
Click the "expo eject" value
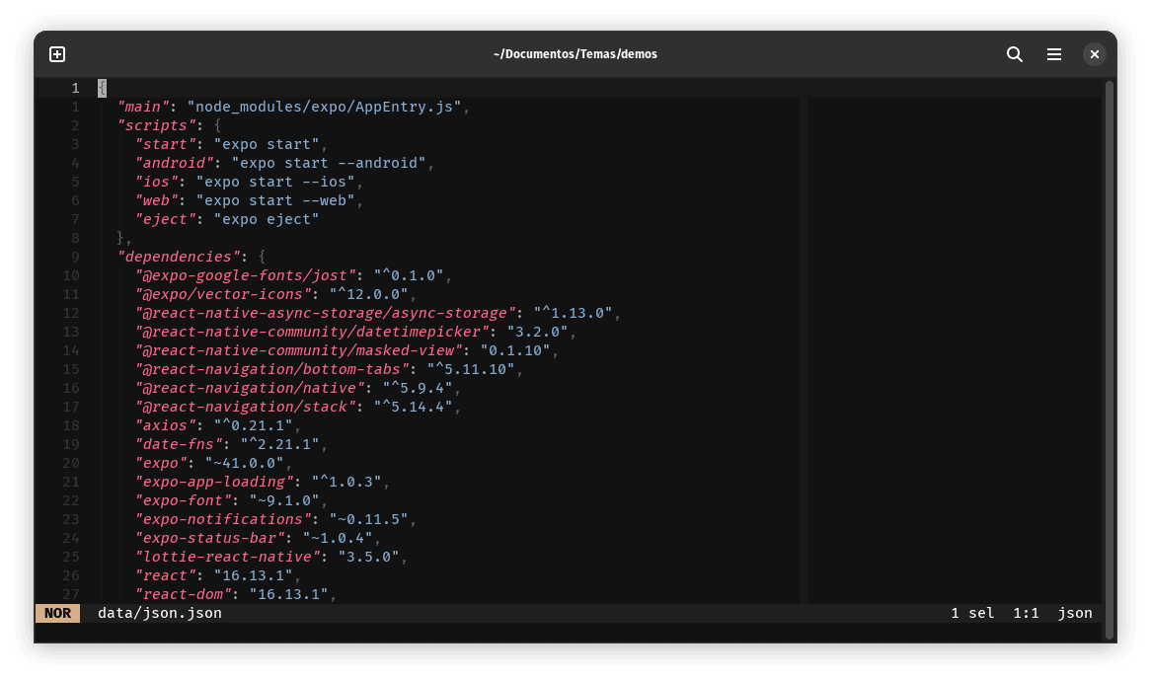tap(267, 219)
